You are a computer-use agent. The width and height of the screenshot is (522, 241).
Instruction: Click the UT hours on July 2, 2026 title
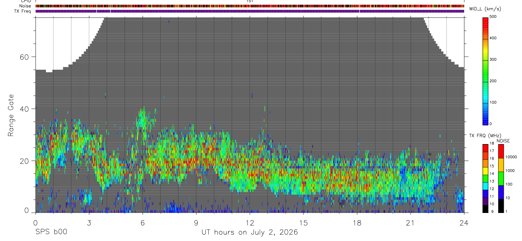pyautogui.click(x=250, y=232)
